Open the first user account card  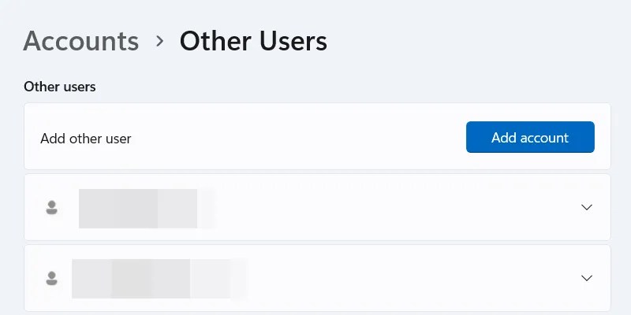[x=317, y=207]
